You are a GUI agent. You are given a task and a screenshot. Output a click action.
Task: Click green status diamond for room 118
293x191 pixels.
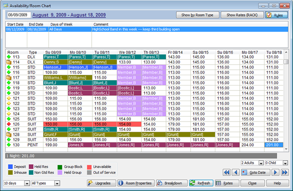tap(9, 83)
